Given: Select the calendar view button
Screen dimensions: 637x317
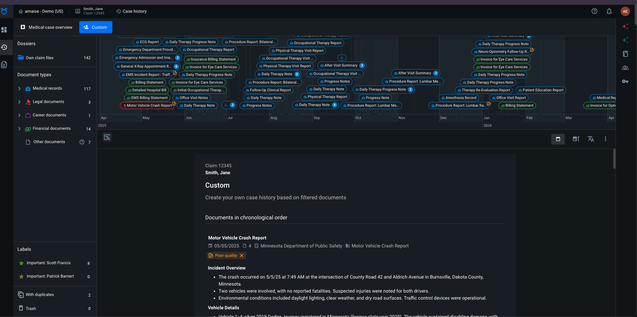Looking at the screenshot, I should pos(558,139).
